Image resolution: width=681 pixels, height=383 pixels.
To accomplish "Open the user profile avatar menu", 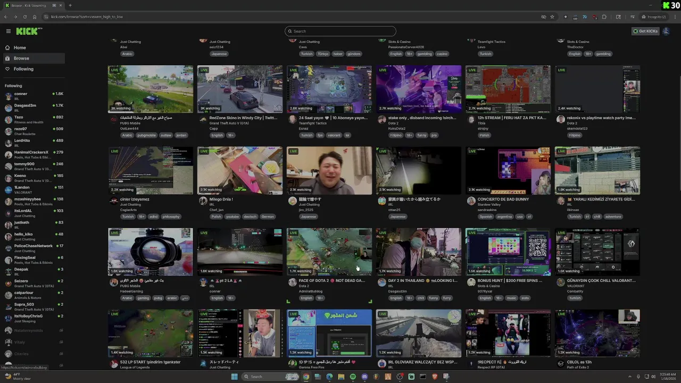I will click(667, 31).
